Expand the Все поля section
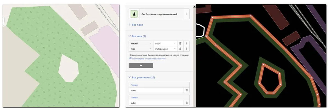Screen dimensions: 332x108 tap(136, 25)
